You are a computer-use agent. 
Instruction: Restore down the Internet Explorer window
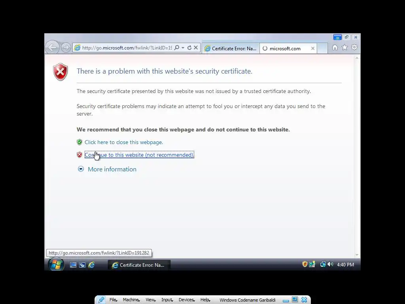point(346,37)
